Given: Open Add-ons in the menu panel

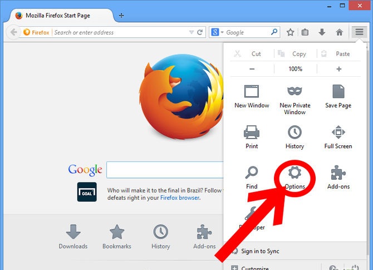Looking at the screenshot, I should [338, 178].
